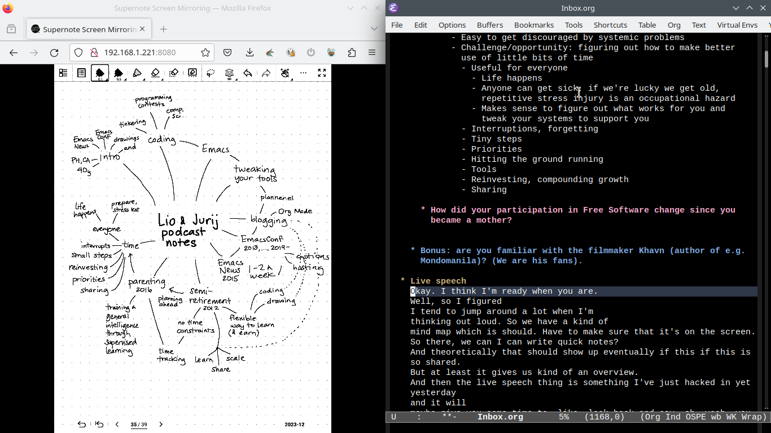Bookmark this page with the star icon
Image resolution: width=771 pixels, height=433 pixels.
coord(205,52)
